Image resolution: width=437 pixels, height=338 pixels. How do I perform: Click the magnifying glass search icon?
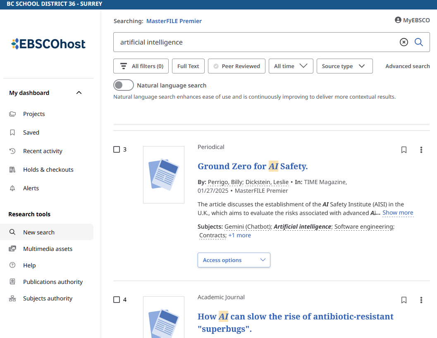click(419, 42)
